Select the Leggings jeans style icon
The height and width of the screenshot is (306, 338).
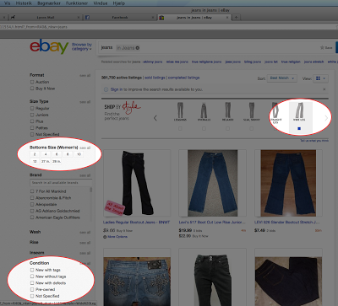click(180, 110)
